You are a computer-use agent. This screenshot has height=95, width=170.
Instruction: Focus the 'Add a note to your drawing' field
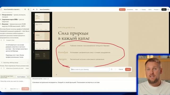90,69
